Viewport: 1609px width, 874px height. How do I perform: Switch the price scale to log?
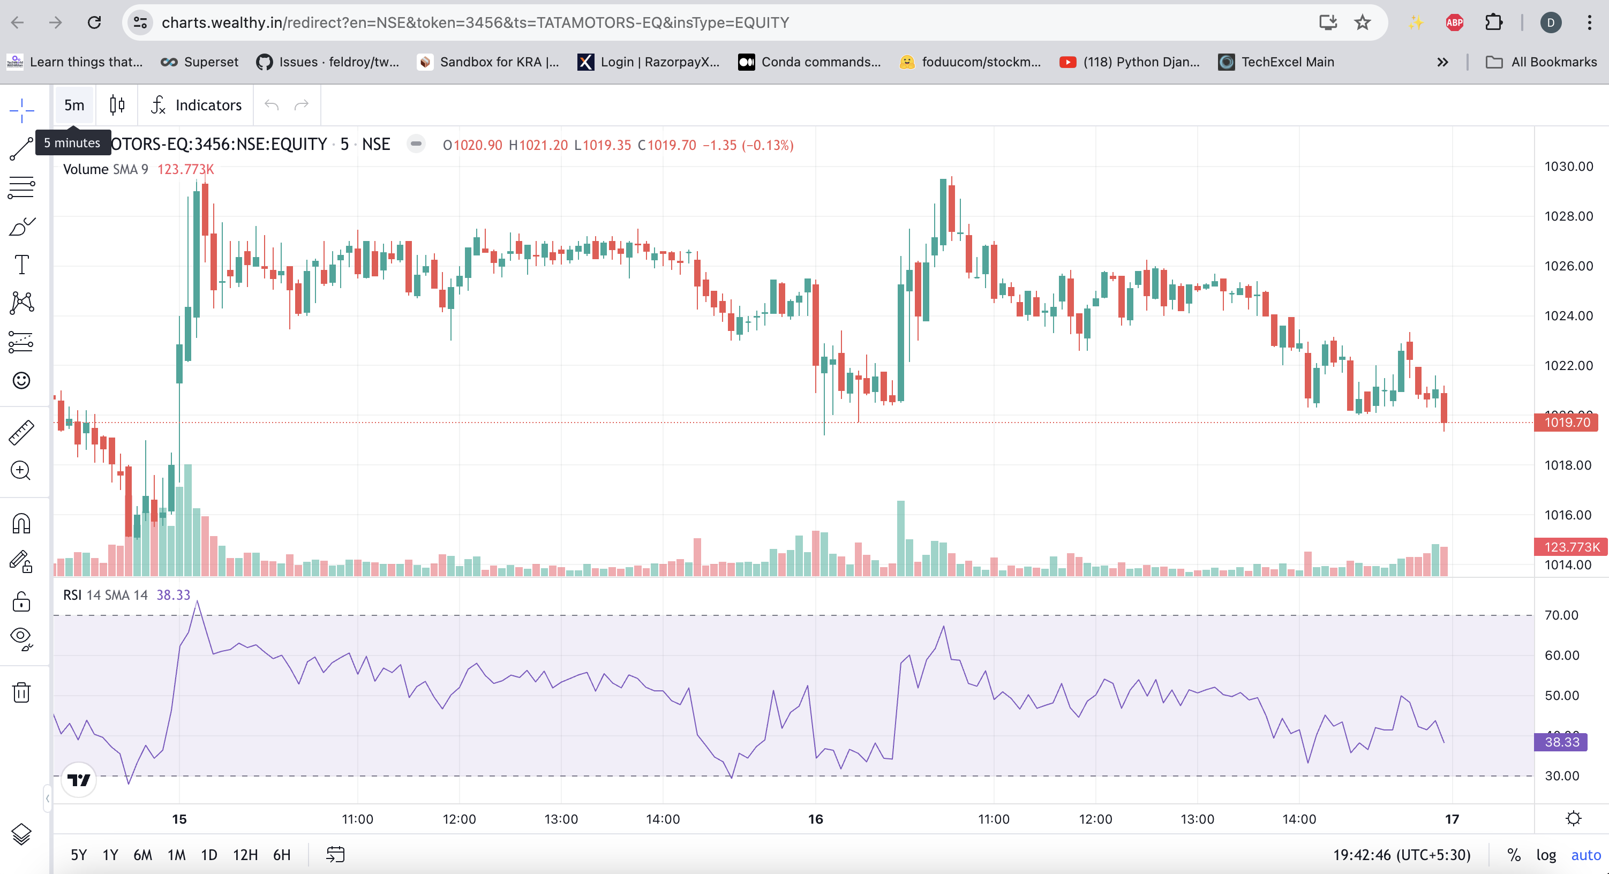(x=1546, y=855)
